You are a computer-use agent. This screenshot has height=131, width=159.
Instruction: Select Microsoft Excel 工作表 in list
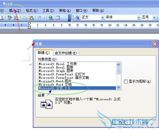(77, 64)
